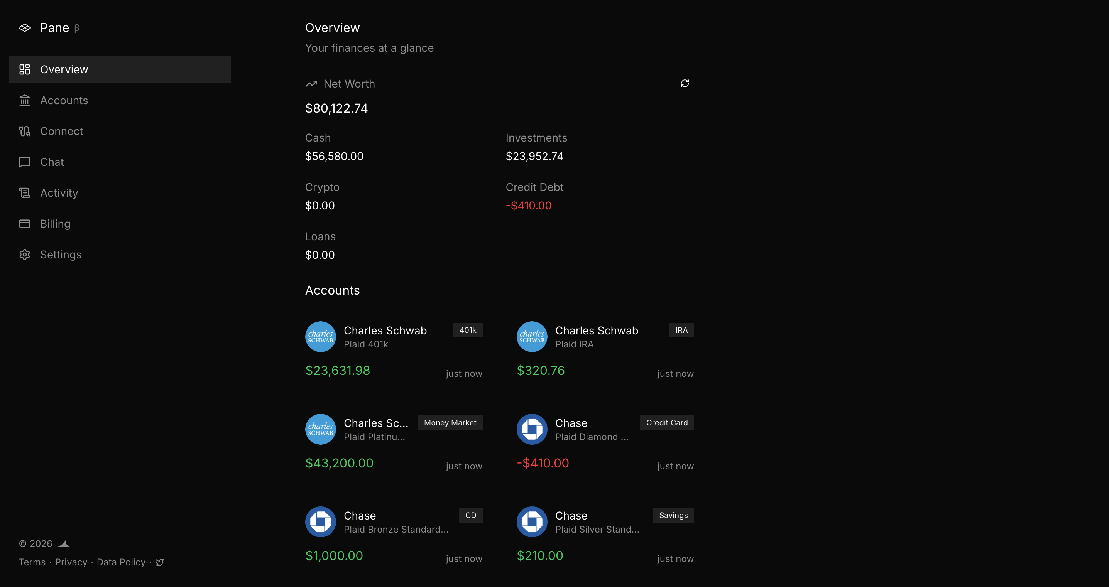
Task: Open the Data Policy link
Action: pyautogui.click(x=121, y=562)
